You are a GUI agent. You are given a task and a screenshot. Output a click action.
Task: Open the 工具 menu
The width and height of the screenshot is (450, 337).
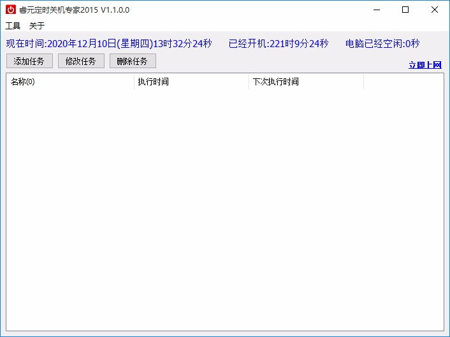[x=13, y=26]
